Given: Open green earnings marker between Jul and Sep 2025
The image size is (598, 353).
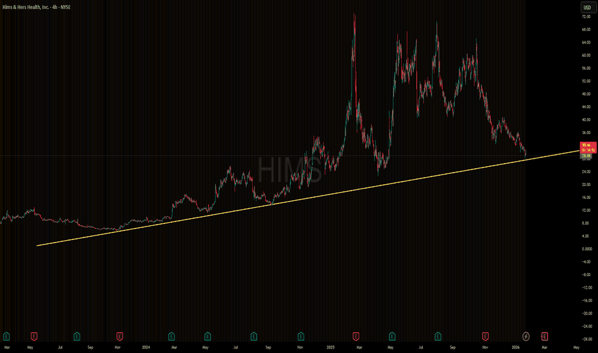Looking at the screenshot, I should pos(438,336).
